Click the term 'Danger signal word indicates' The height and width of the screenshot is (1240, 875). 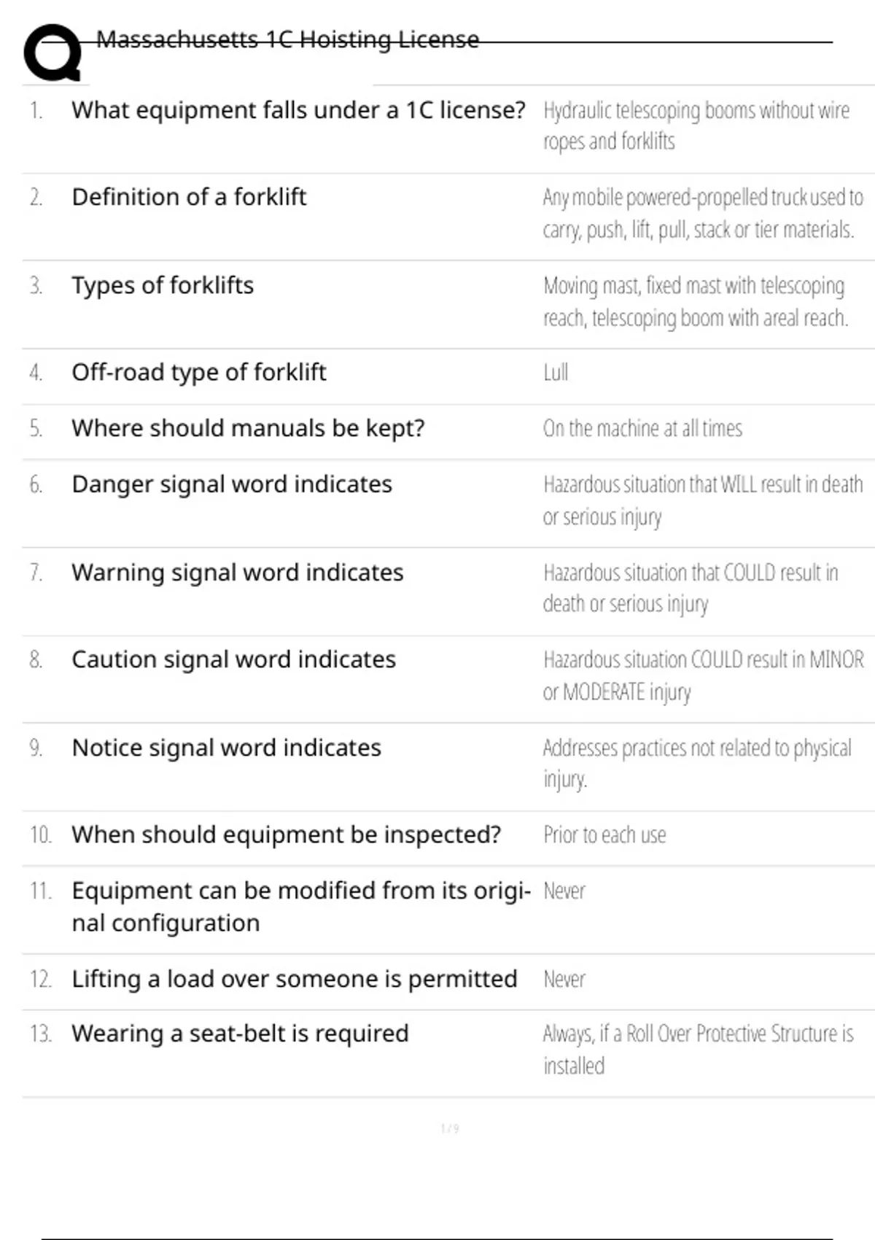[232, 484]
